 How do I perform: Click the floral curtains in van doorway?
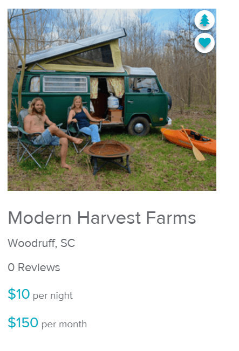point(107,87)
